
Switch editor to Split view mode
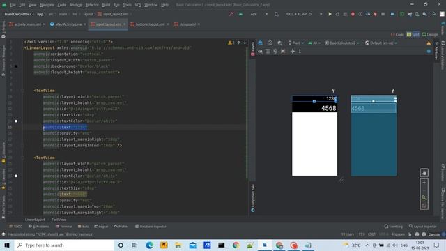(413, 34)
